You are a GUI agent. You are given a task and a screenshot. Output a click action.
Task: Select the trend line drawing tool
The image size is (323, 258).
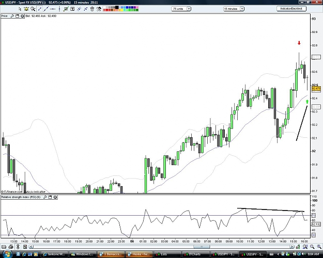(46, 9)
